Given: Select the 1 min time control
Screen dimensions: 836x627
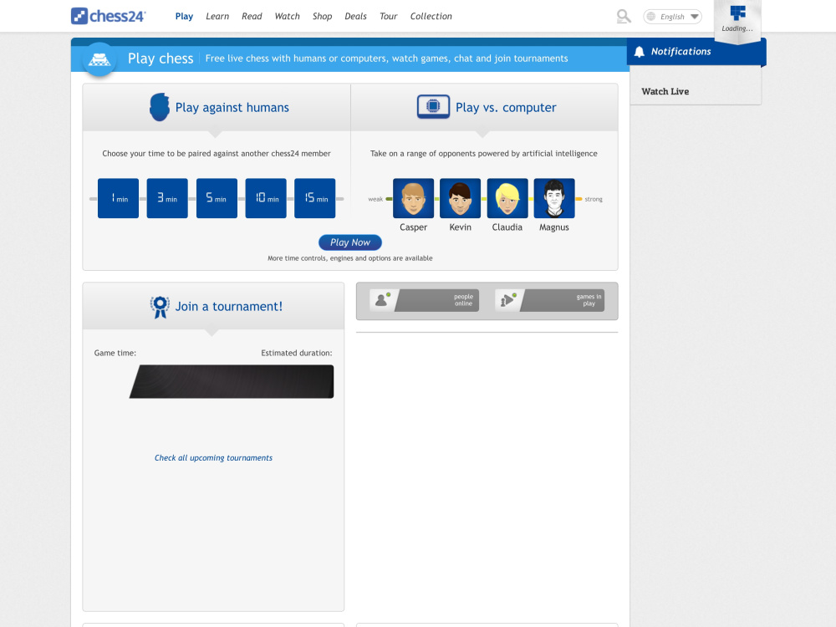Looking at the screenshot, I should point(119,198).
